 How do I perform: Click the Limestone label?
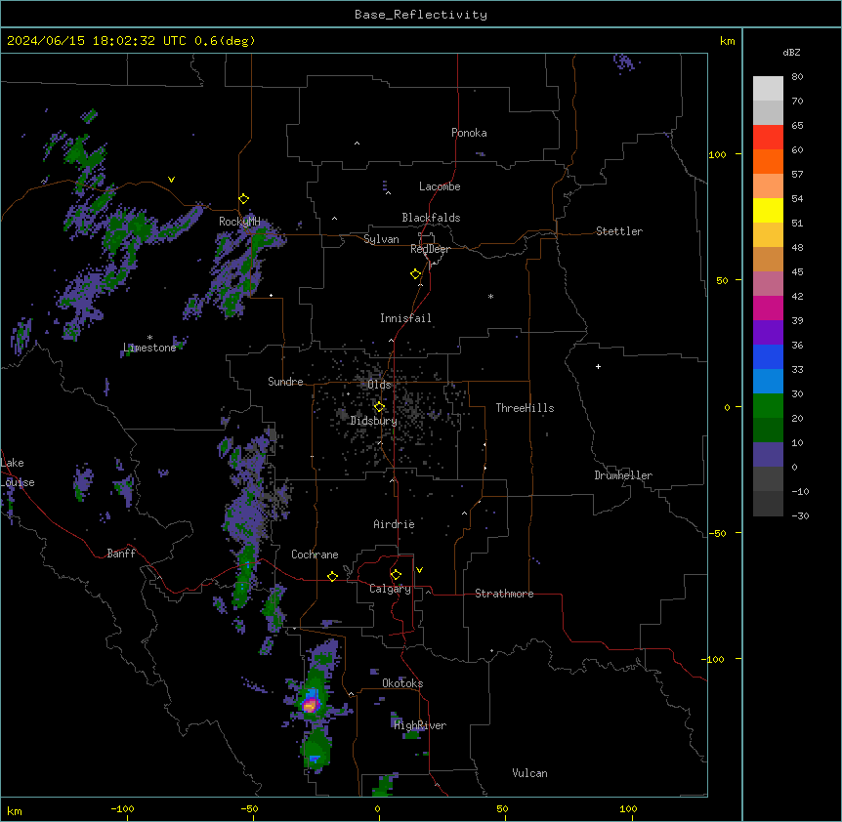149,348
